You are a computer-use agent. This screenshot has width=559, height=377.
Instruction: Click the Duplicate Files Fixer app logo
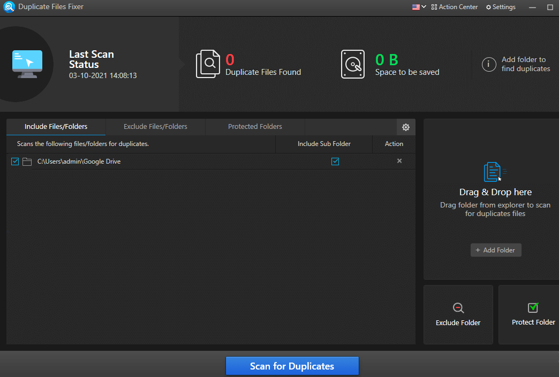click(x=9, y=7)
